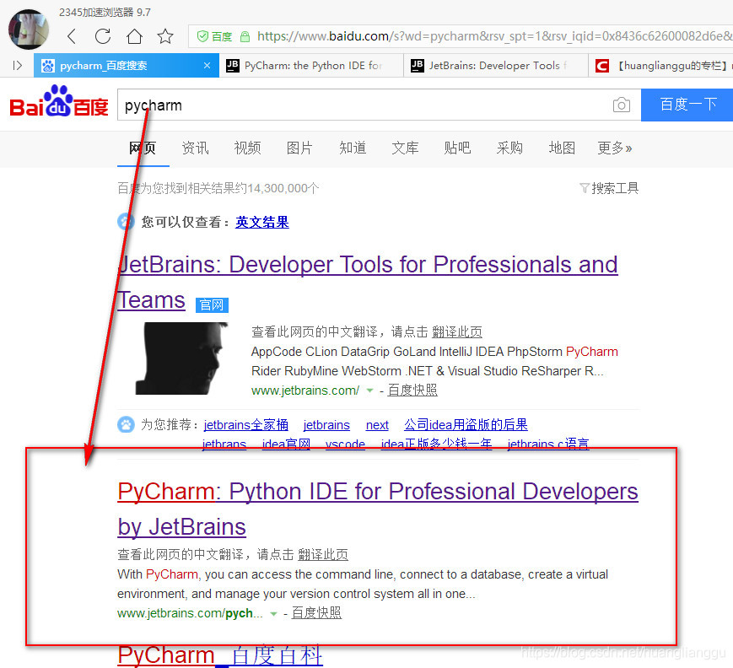This screenshot has width=733, height=668.
Task: Select the 地图 search category
Action: pos(562,148)
